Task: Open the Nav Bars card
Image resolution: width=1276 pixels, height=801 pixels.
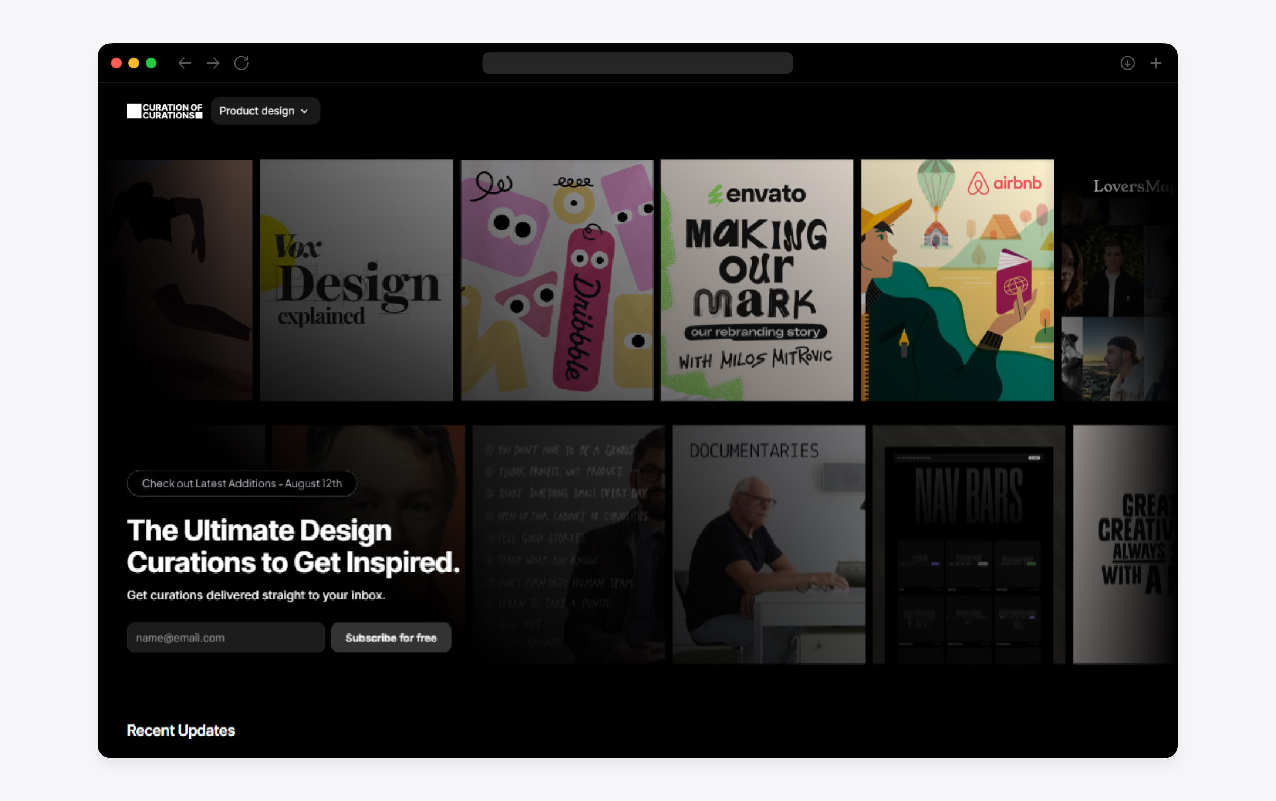Action: (968, 544)
